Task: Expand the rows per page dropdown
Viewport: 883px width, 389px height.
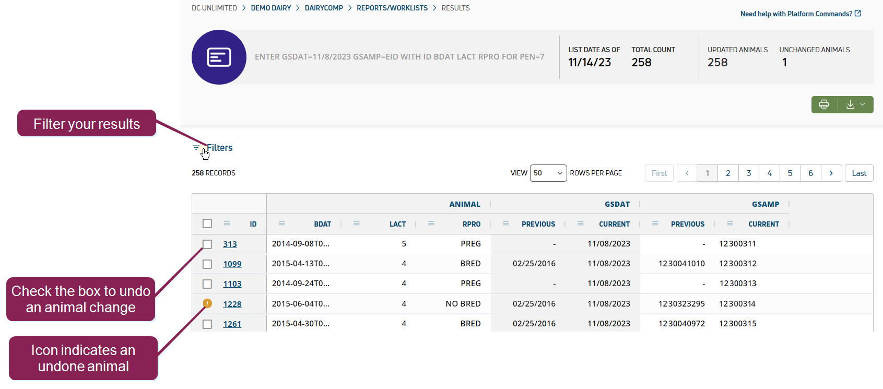Action: click(548, 173)
